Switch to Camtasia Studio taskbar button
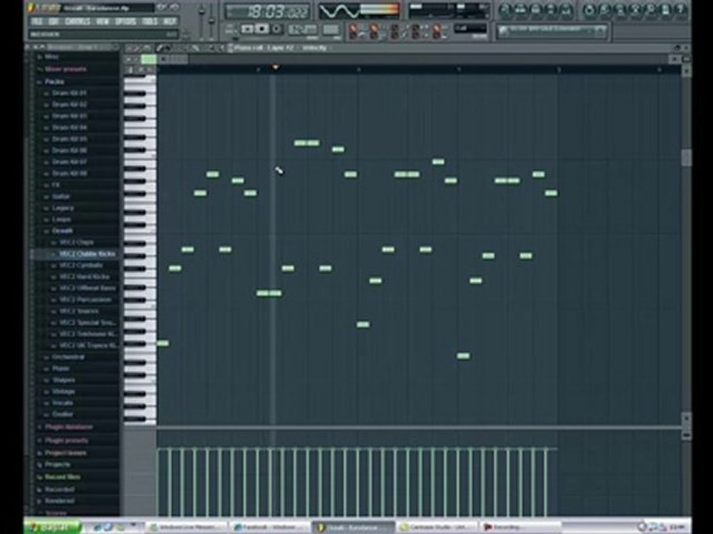The image size is (713, 534). click(436, 527)
